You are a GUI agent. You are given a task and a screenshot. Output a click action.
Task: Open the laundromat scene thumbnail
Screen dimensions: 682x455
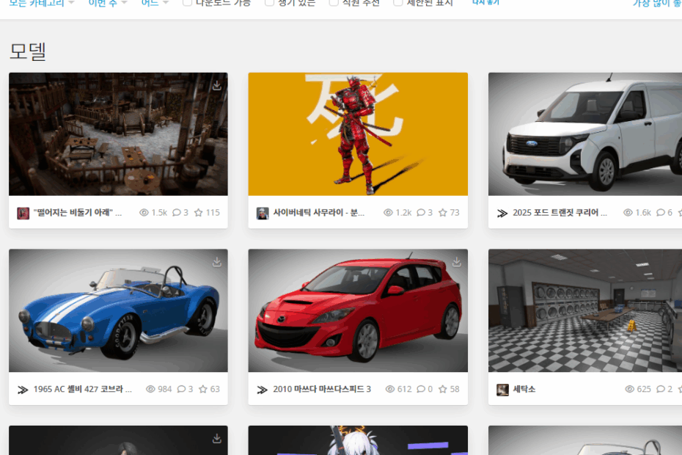coord(585,310)
